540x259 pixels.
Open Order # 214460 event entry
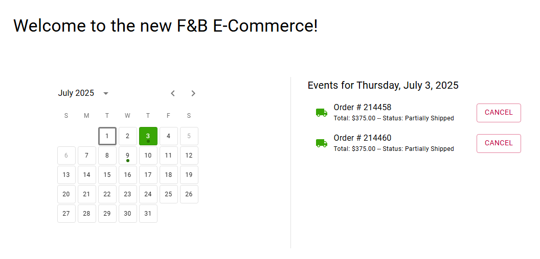362,138
